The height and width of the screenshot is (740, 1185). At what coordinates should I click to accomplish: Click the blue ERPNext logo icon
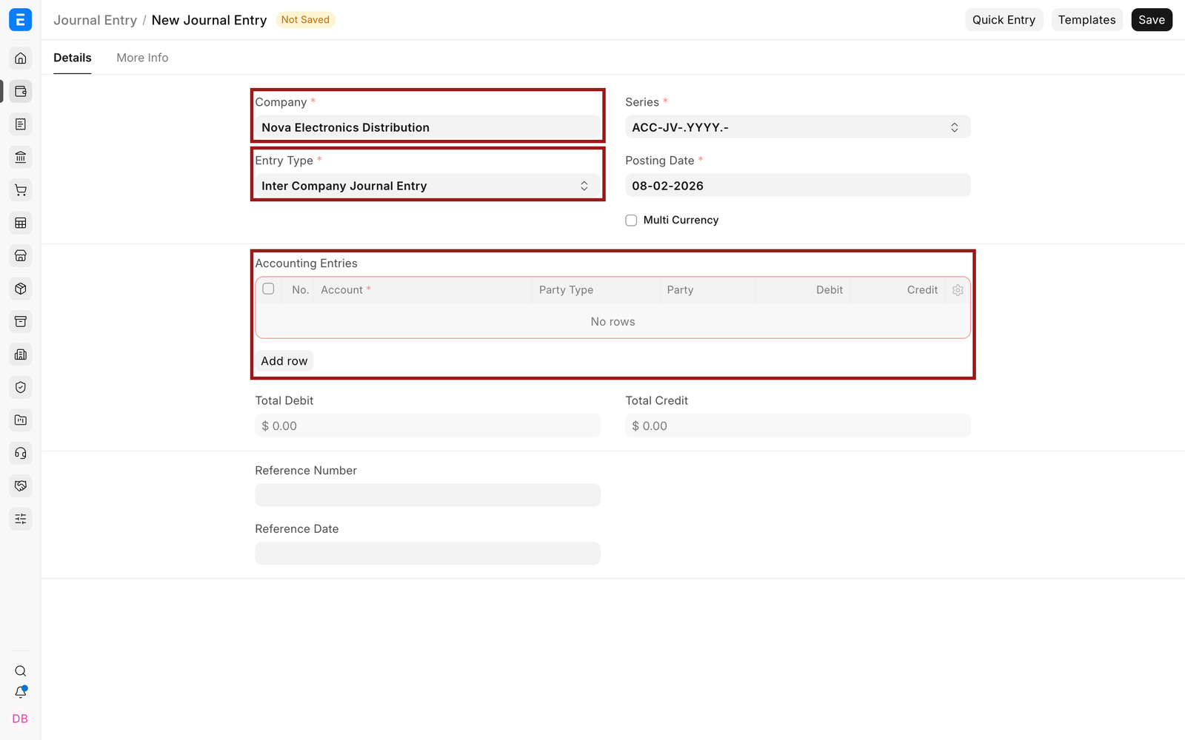click(20, 20)
